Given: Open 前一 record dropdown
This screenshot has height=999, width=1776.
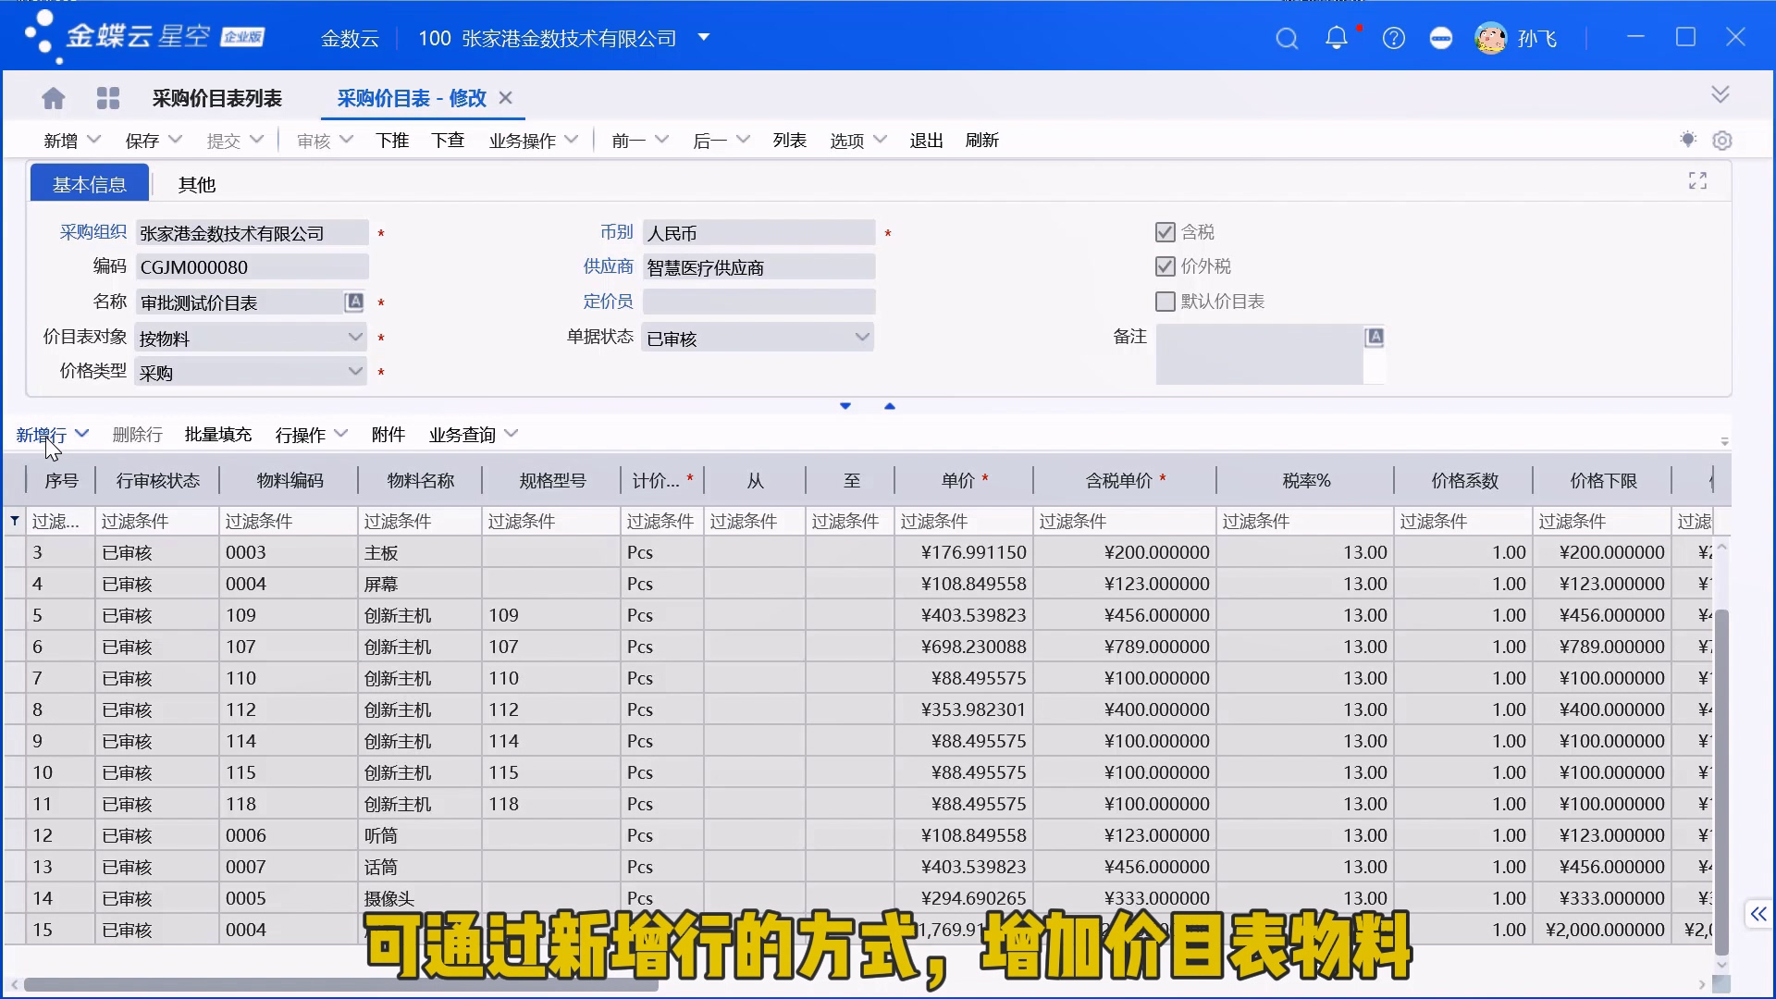Looking at the screenshot, I should (662, 140).
